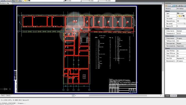The image size is (186, 105).
Task: Open the Объекты selection dropdown showing Нет набора
Action: (181, 8)
